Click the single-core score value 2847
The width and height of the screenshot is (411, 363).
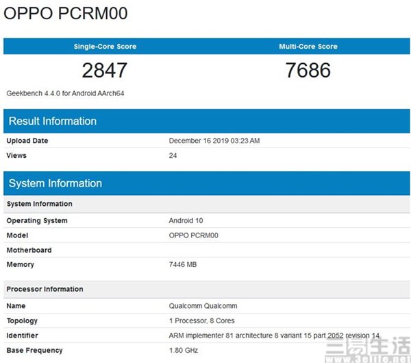(x=105, y=70)
